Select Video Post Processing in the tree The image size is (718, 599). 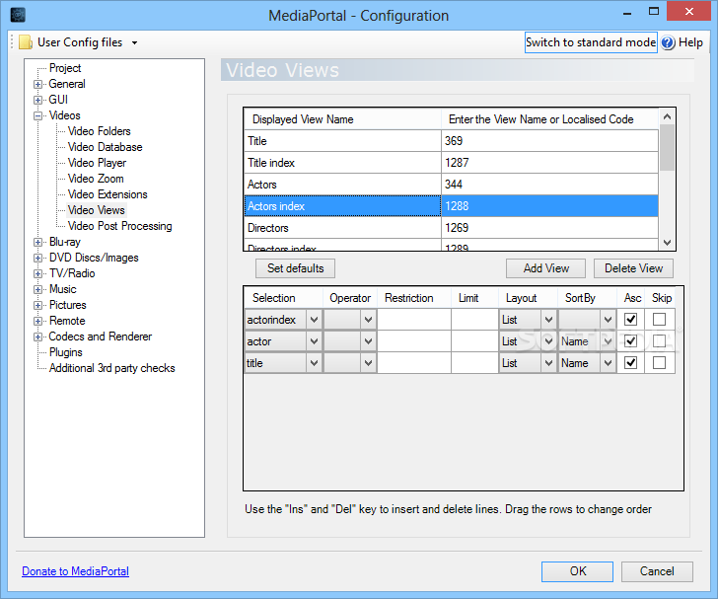click(x=119, y=226)
